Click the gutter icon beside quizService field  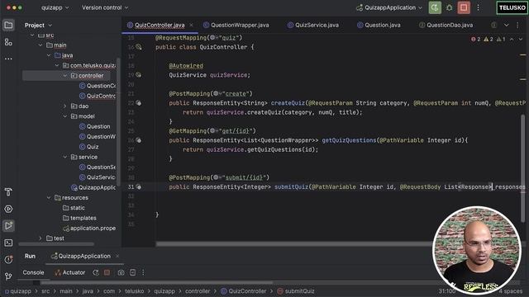pos(139,75)
